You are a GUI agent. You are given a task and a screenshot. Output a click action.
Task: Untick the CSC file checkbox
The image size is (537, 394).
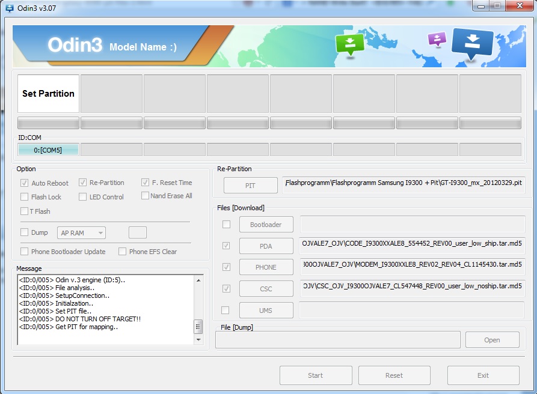point(226,289)
